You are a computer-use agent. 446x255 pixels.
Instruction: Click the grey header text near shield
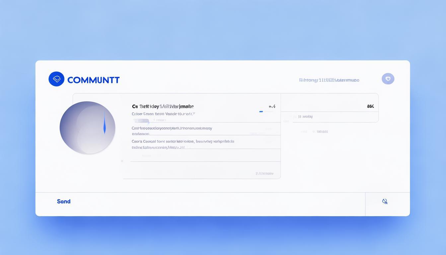(329, 80)
